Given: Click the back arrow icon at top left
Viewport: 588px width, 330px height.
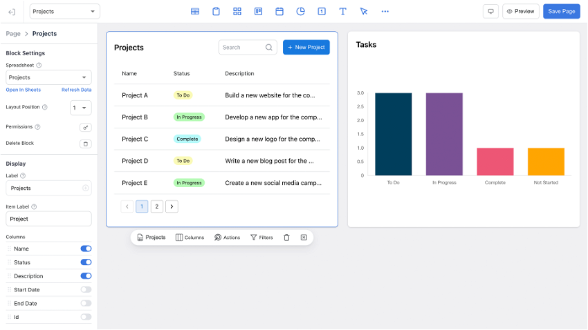Looking at the screenshot, I should pos(12,12).
